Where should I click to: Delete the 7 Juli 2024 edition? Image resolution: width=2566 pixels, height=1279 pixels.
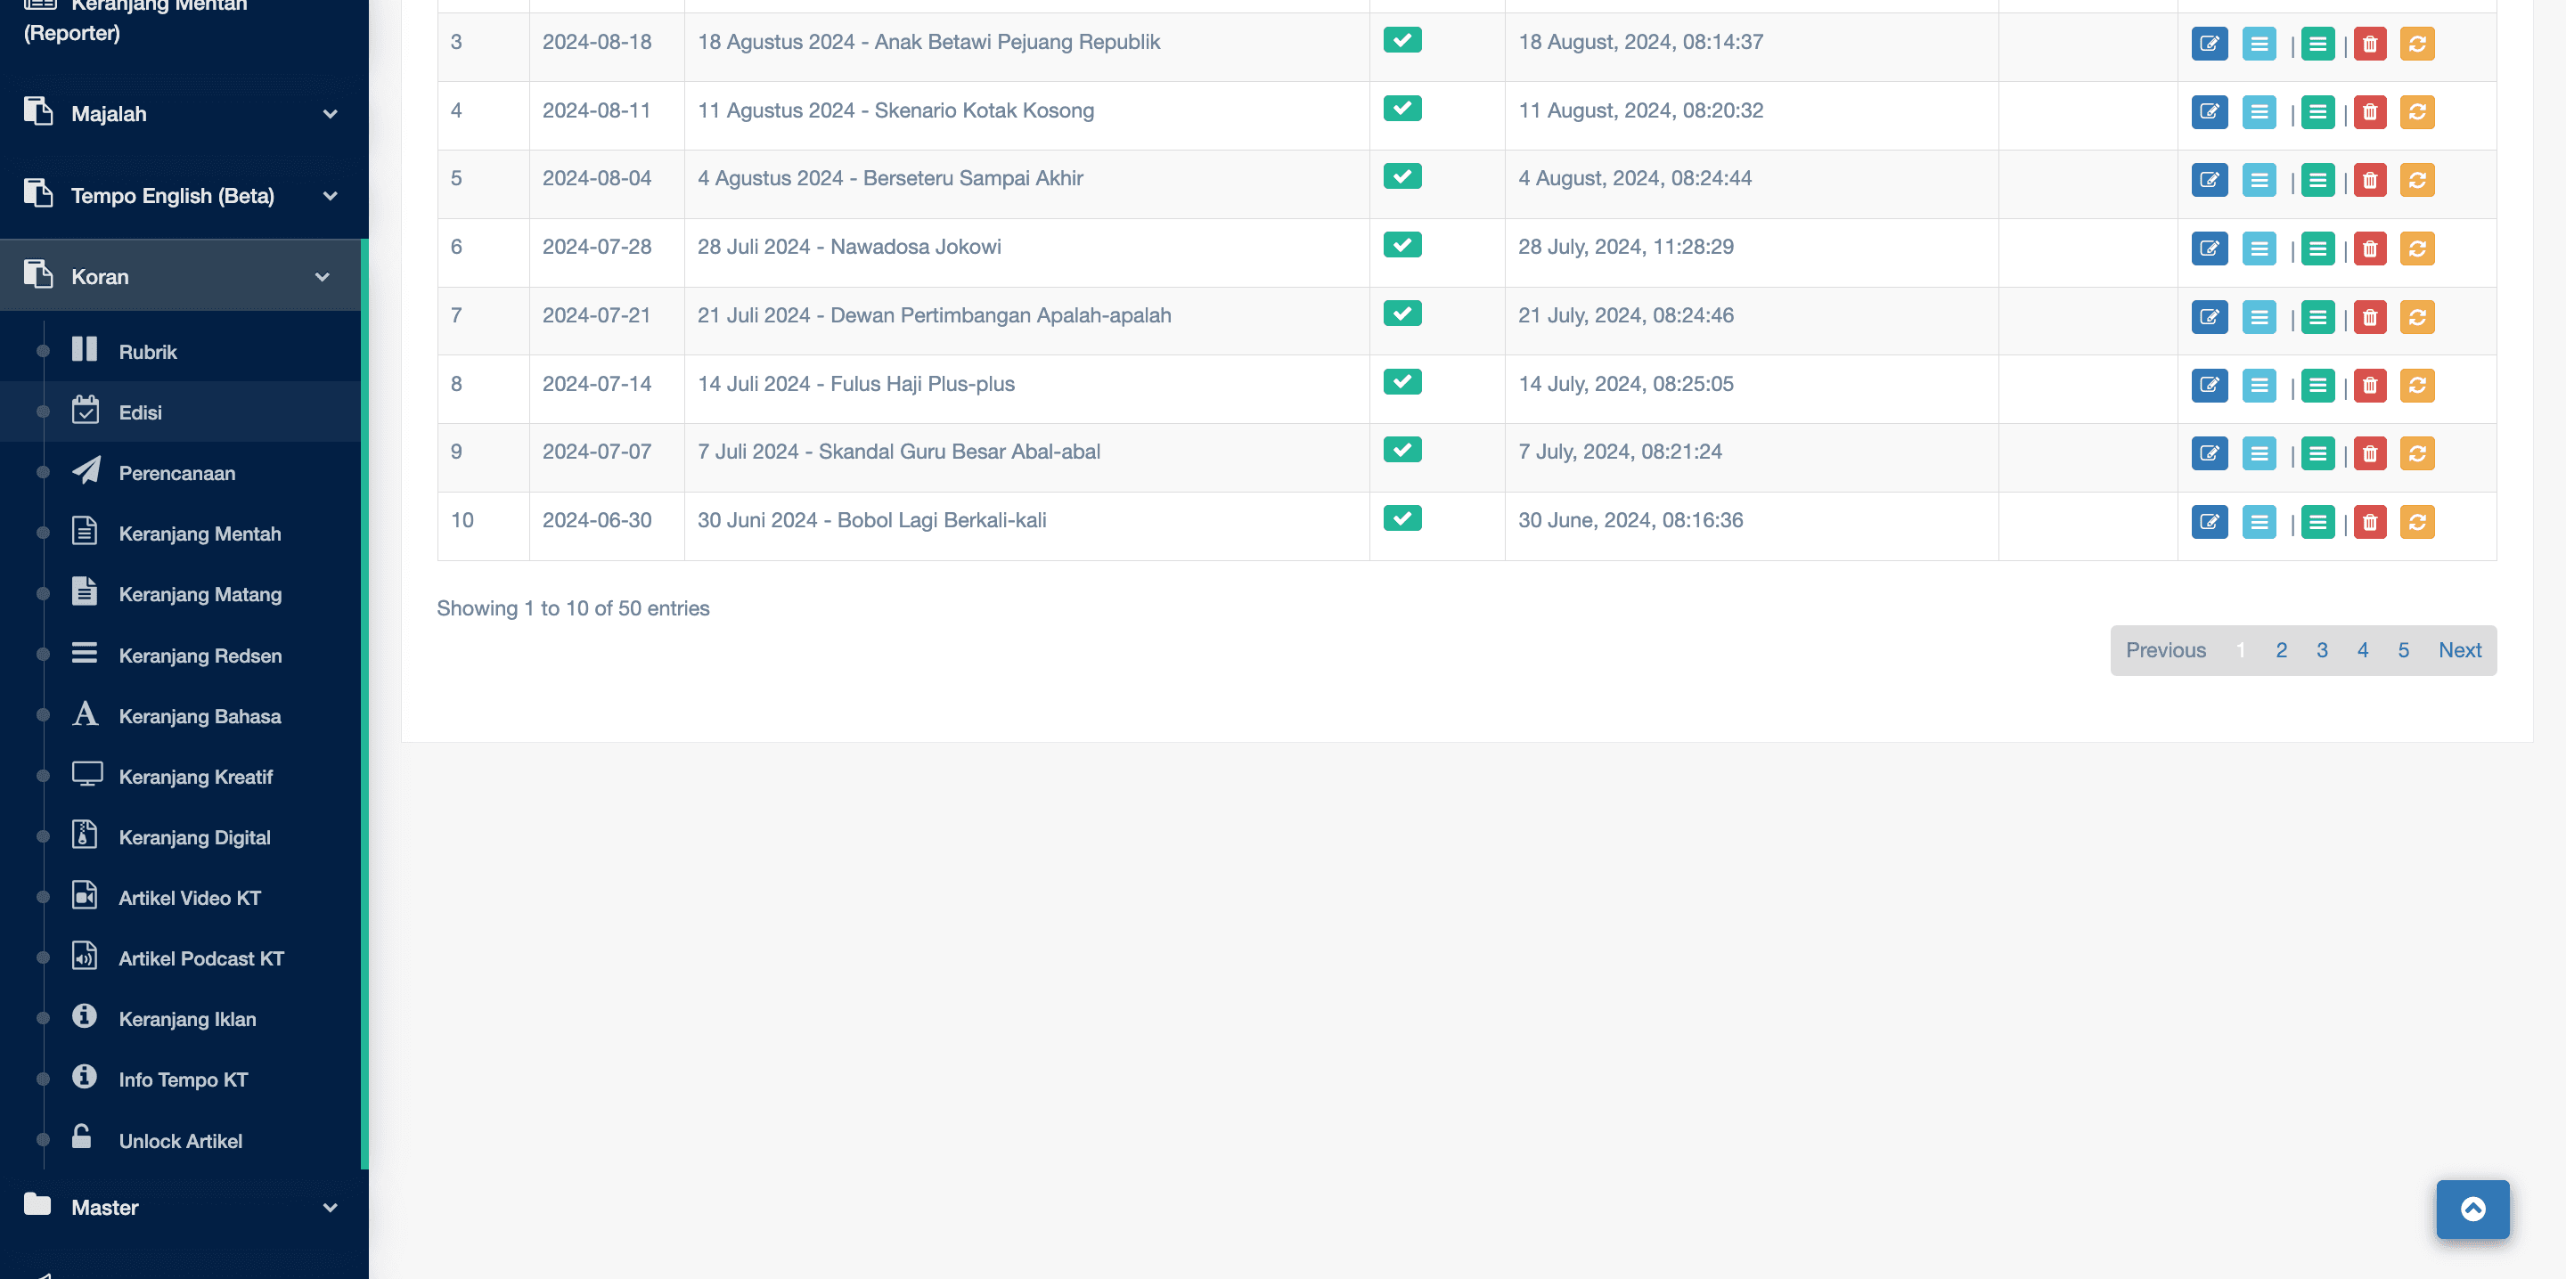[x=2370, y=454]
